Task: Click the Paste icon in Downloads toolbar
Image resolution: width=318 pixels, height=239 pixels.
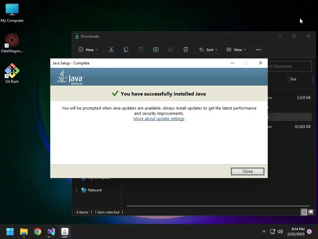Action: 141,49
